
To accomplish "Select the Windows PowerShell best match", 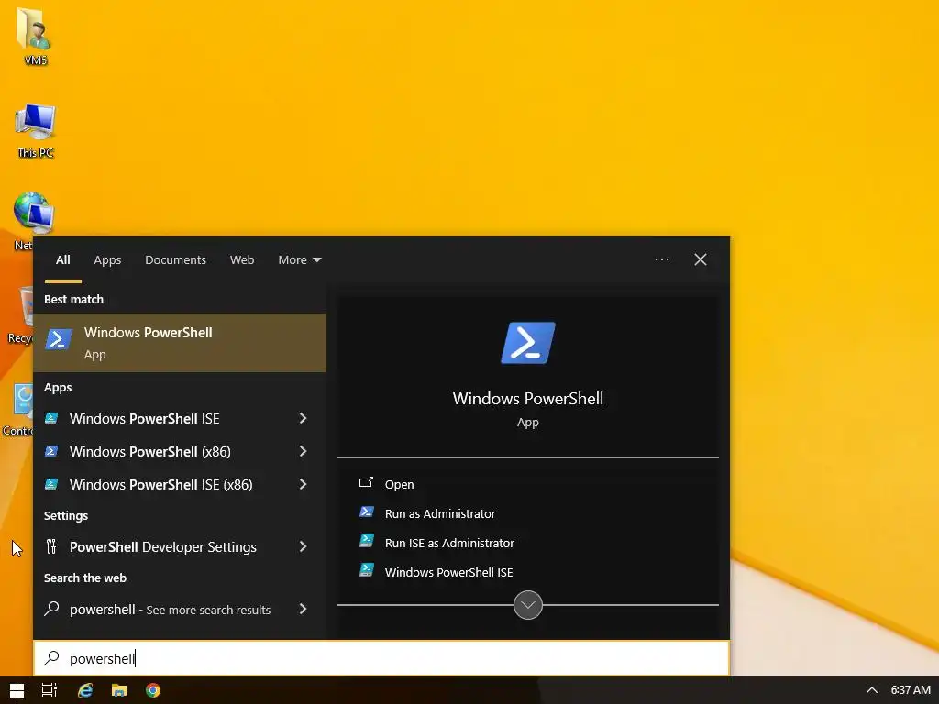I will pyautogui.click(x=180, y=343).
